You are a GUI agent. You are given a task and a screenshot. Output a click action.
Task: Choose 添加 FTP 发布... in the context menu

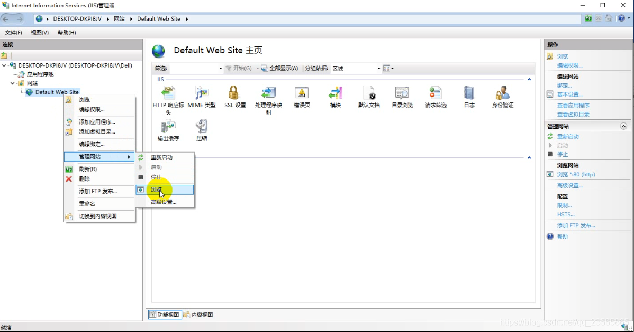click(x=99, y=191)
